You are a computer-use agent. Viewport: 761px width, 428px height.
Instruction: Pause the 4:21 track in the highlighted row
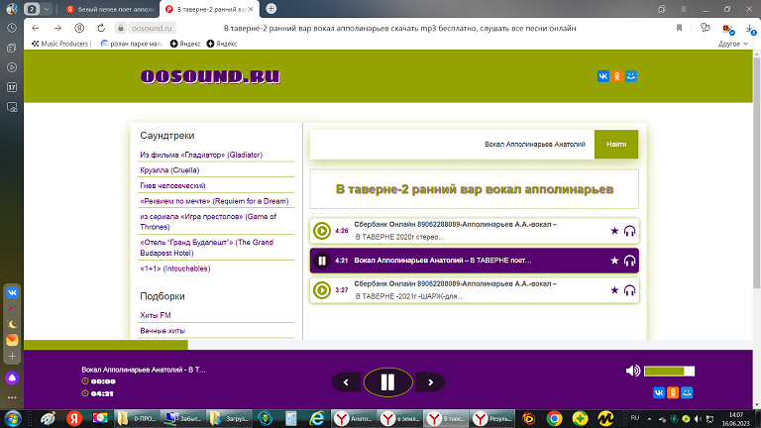[322, 261]
